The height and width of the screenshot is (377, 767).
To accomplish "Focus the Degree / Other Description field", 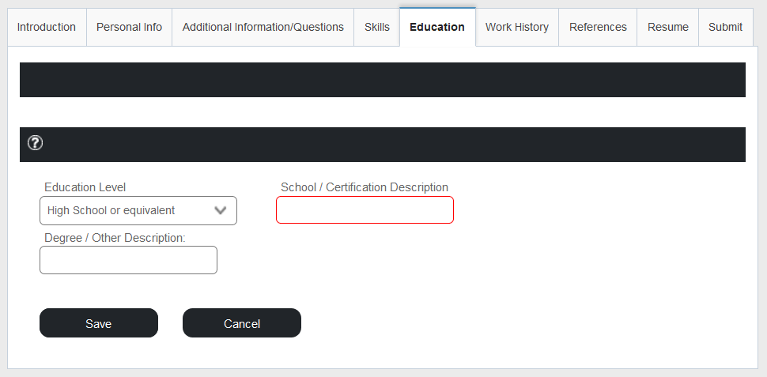I will (128, 260).
